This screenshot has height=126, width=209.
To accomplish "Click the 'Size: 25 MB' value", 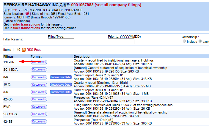I will point(142,86).
